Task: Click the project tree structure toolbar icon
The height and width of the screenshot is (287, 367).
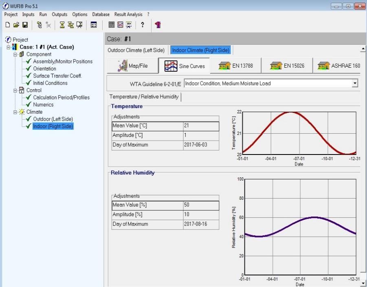Action: [40, 24]
